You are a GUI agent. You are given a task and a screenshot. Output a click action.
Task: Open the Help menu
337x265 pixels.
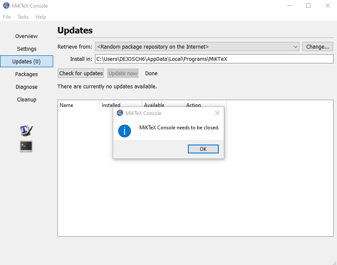point(41,17)
